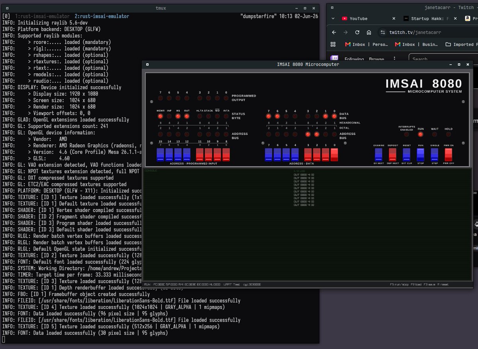Close the Startup Hakk browser tab
The image size is (478, 349).
455,19
